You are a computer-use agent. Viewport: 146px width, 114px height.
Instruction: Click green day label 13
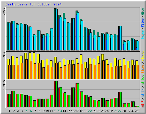(x=60, y=111)
